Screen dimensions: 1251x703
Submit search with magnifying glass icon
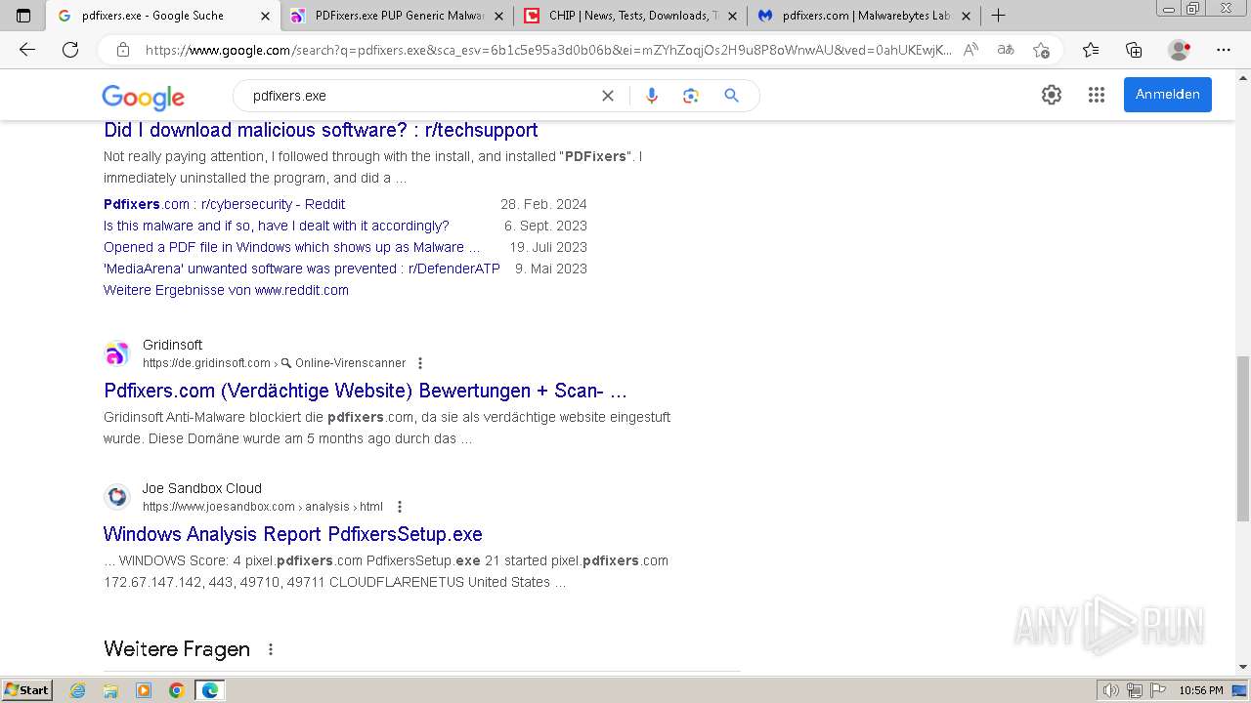(x=731, y=96)
